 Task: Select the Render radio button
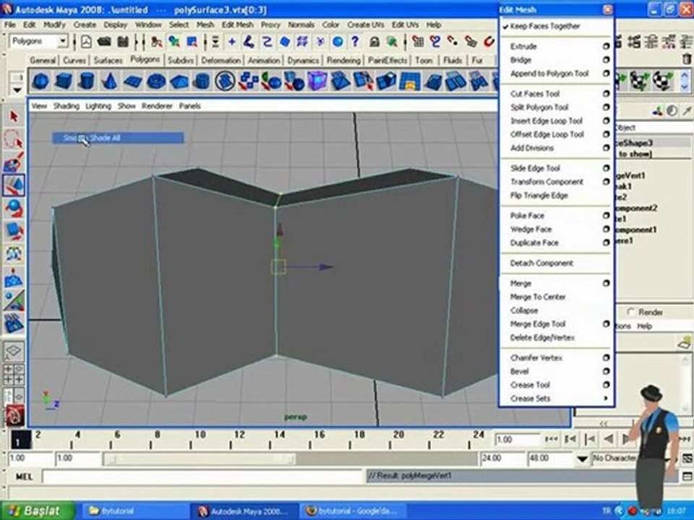(631, 312)
